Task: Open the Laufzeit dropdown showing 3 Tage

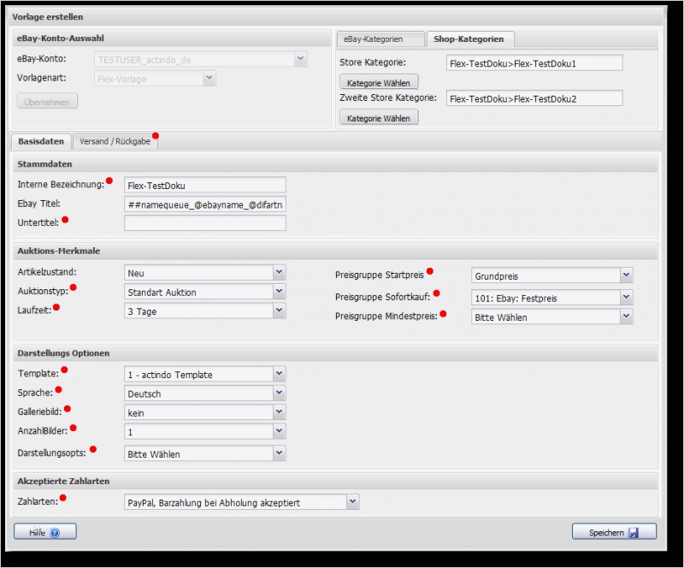Action: [x=280, y=311]
